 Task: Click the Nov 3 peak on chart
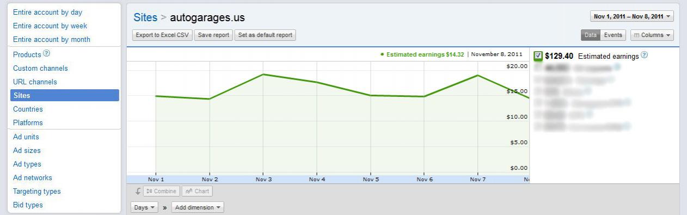click(263, 74)
